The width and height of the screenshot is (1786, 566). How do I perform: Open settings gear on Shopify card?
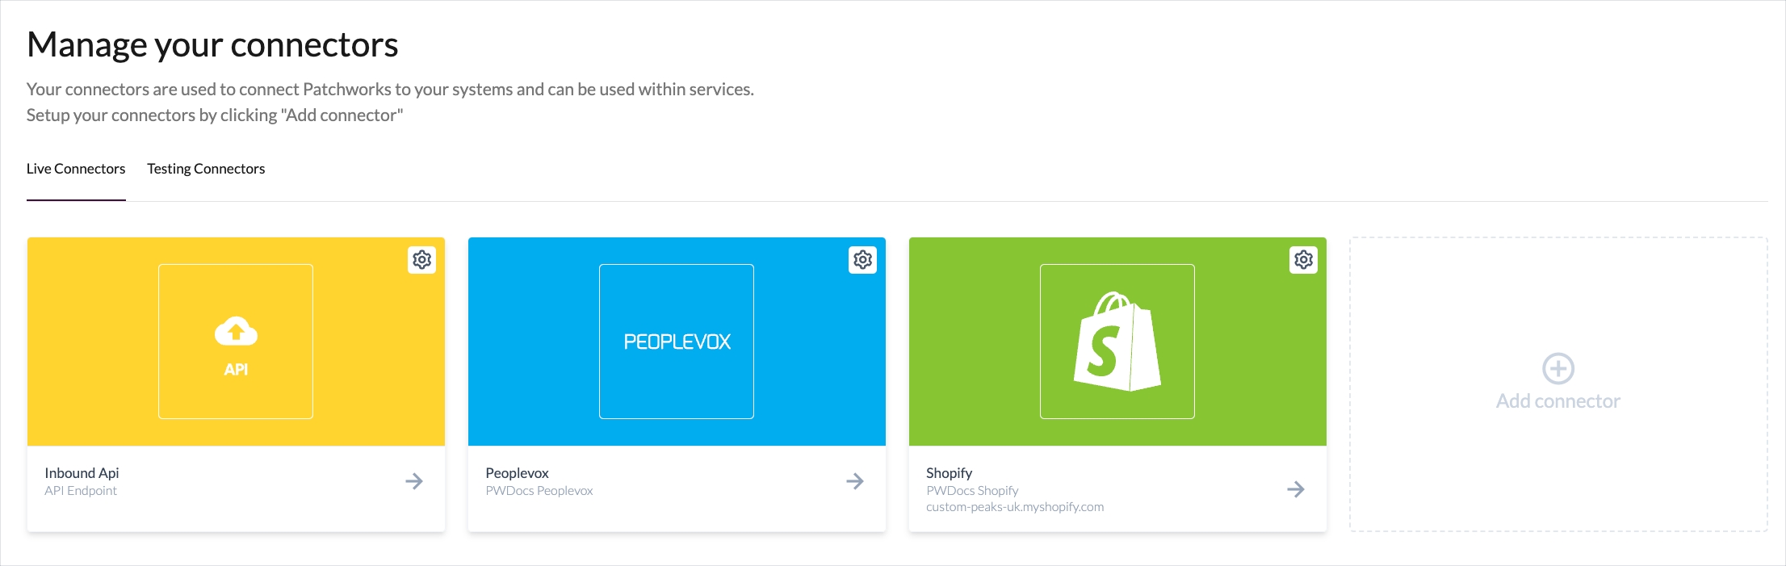tap(1303, 260)
